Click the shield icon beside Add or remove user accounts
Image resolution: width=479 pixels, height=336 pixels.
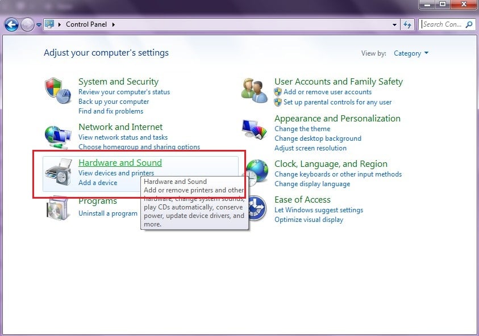pyautogui.click(x=278, y=92)
